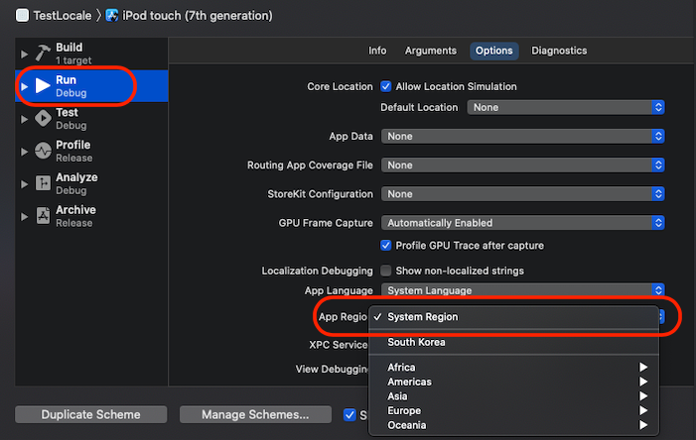
Task: Click the iPod touch device icon
Action: point(112,16)
